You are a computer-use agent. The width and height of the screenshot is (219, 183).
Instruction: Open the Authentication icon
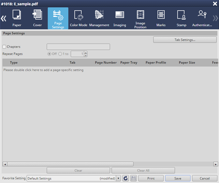pos(202,18)
